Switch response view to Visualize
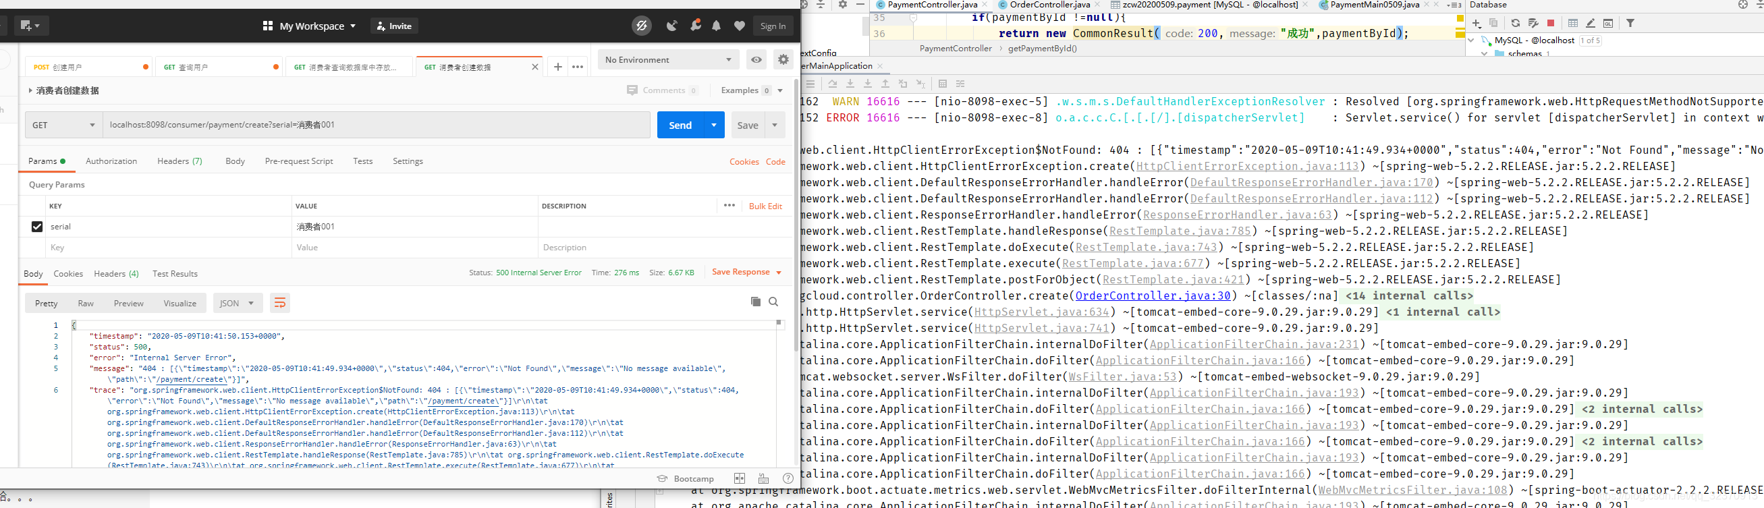1764x508 pixels. click(180, 304)
